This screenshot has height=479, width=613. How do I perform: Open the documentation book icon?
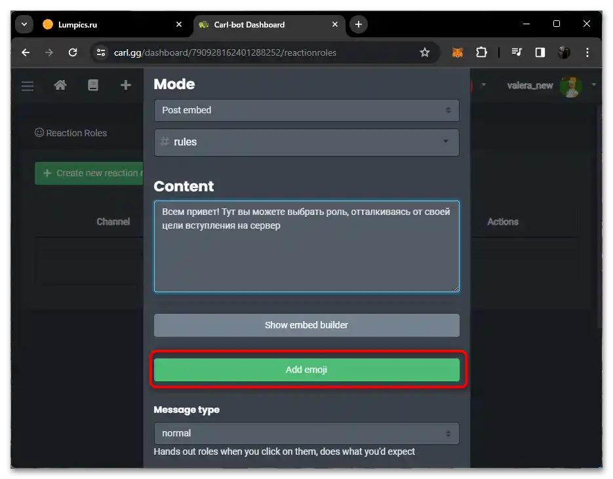93,85
